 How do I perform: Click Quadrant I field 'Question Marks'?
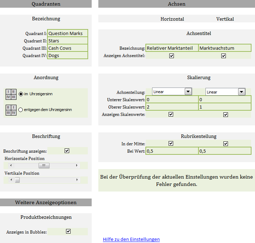click(67, 34)
